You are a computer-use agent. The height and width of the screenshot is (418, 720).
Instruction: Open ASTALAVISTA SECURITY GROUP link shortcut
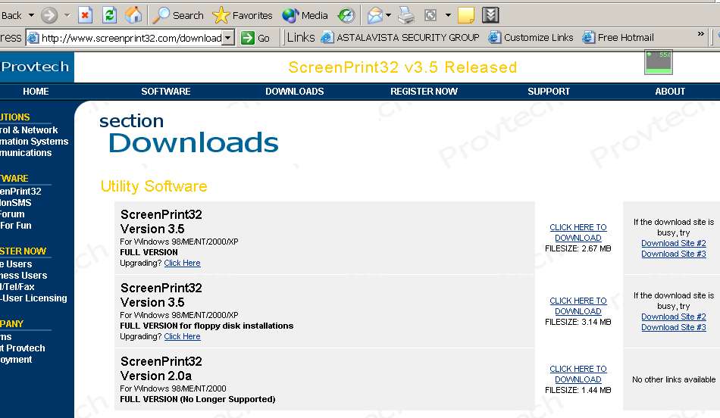(400, 38)
